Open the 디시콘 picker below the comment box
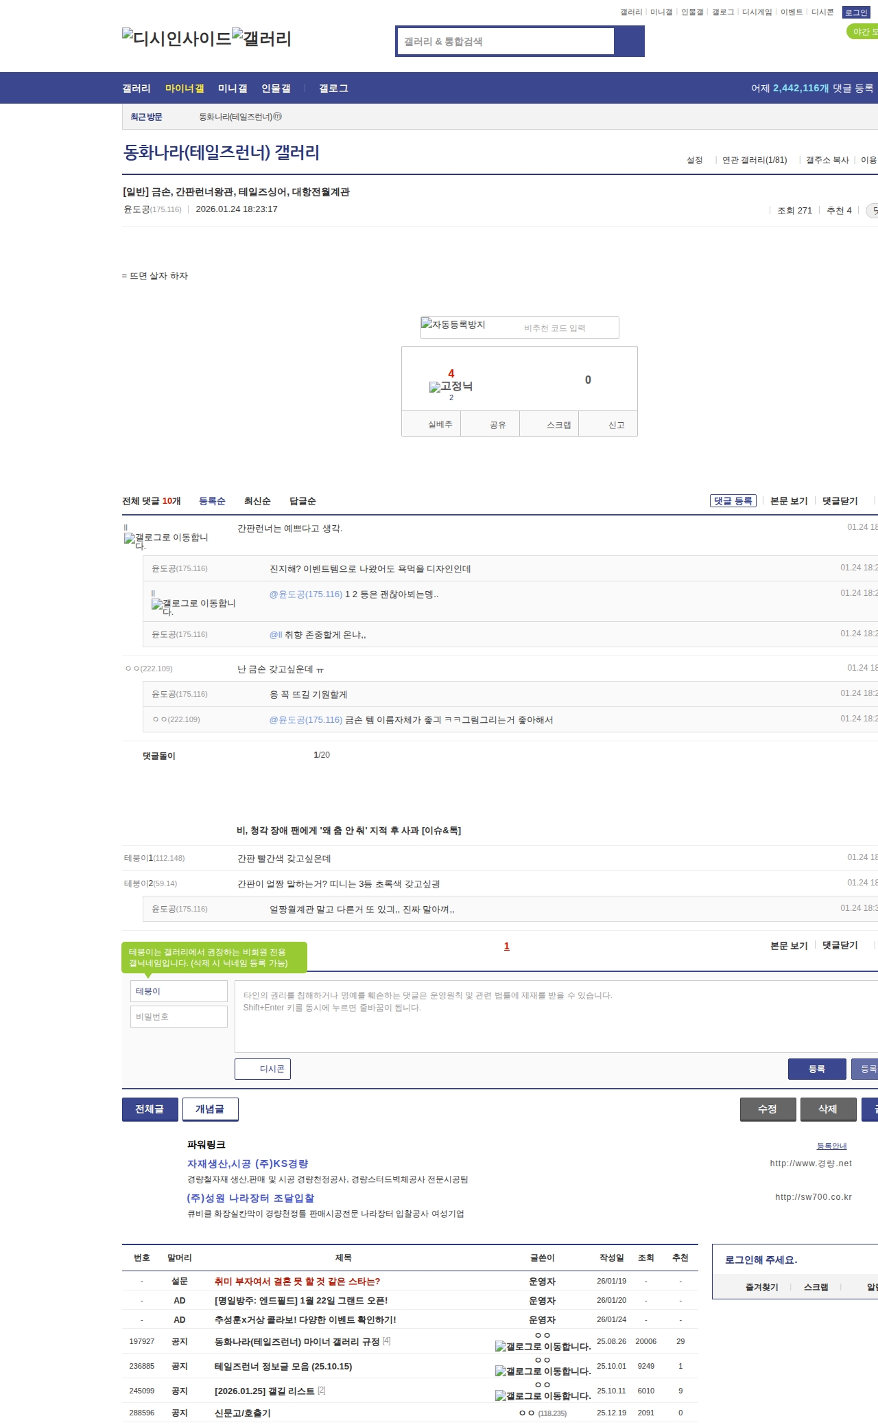 263,1069
